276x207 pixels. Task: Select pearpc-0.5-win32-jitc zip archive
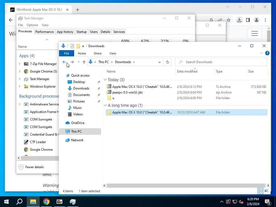187,92
